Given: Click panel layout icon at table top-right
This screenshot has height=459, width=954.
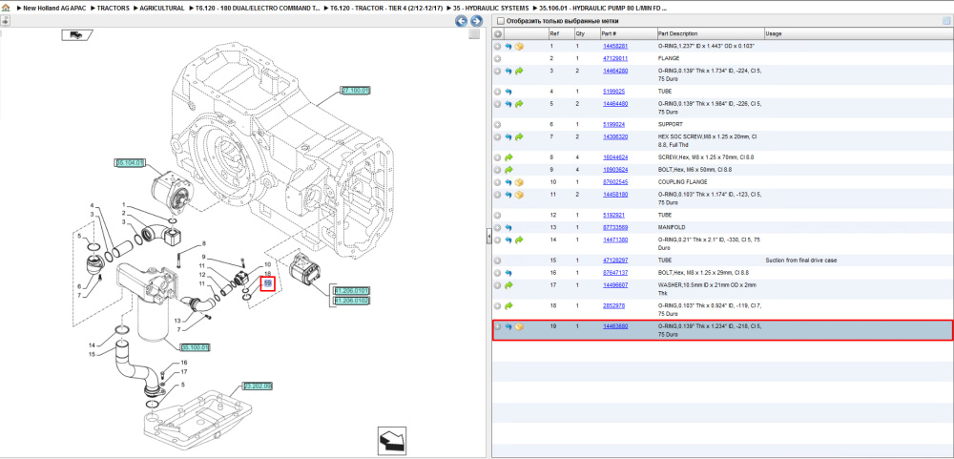Looking at the screenshot, I should (946, 21).
